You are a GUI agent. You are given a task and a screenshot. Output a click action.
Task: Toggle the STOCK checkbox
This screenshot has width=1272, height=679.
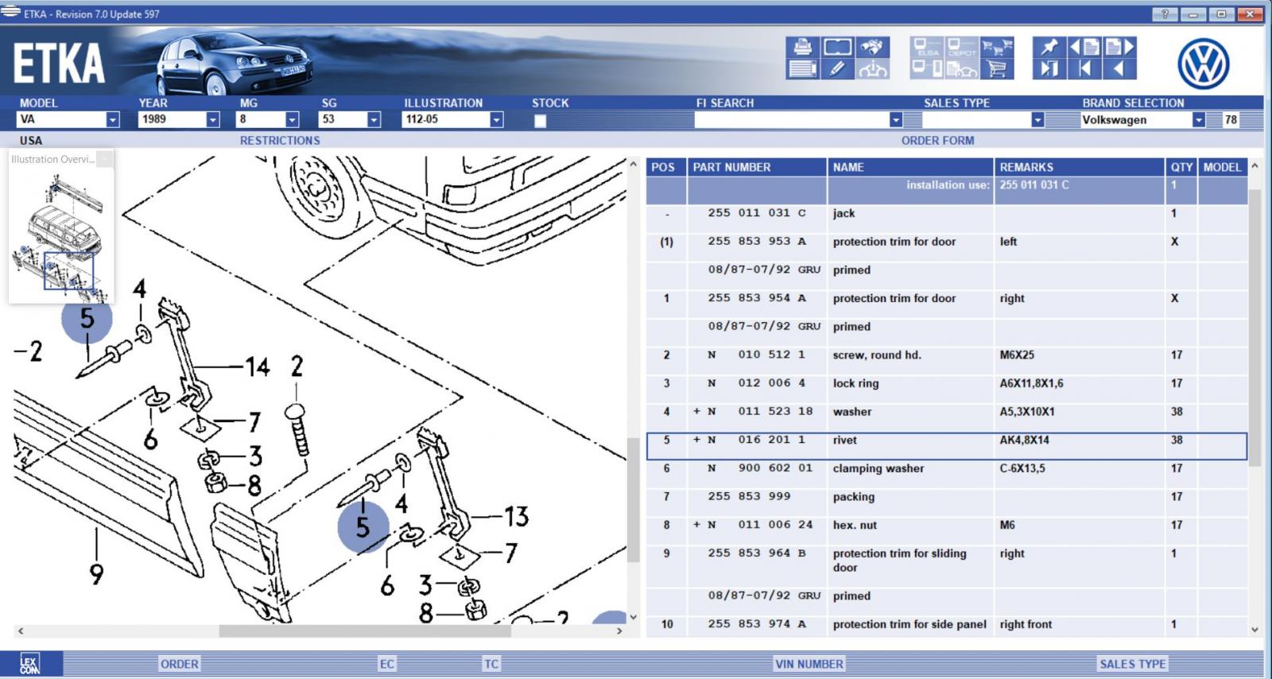540,121
